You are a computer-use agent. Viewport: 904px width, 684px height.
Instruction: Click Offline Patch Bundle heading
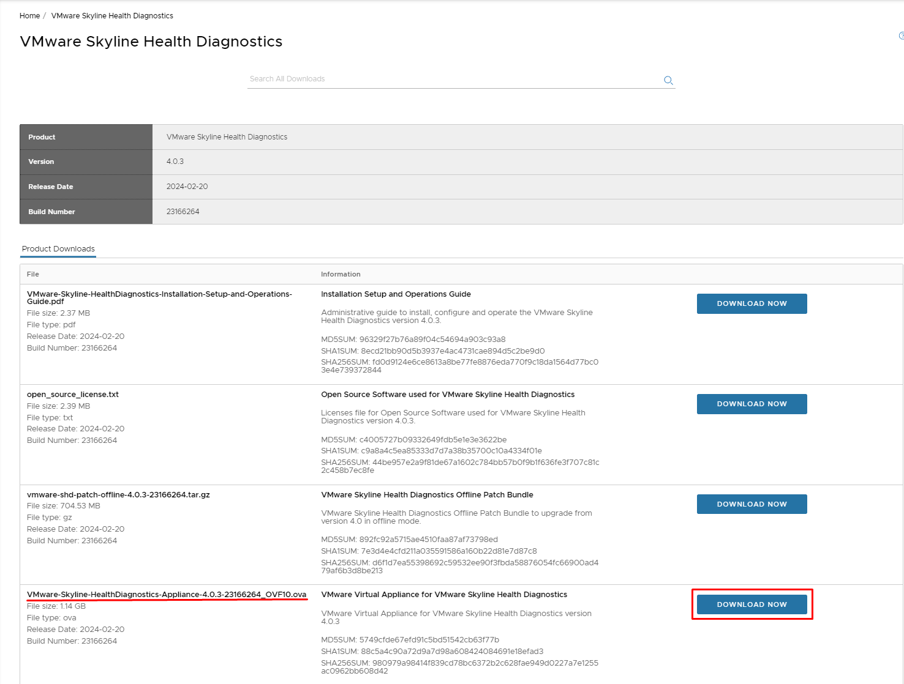coord(427,495)
